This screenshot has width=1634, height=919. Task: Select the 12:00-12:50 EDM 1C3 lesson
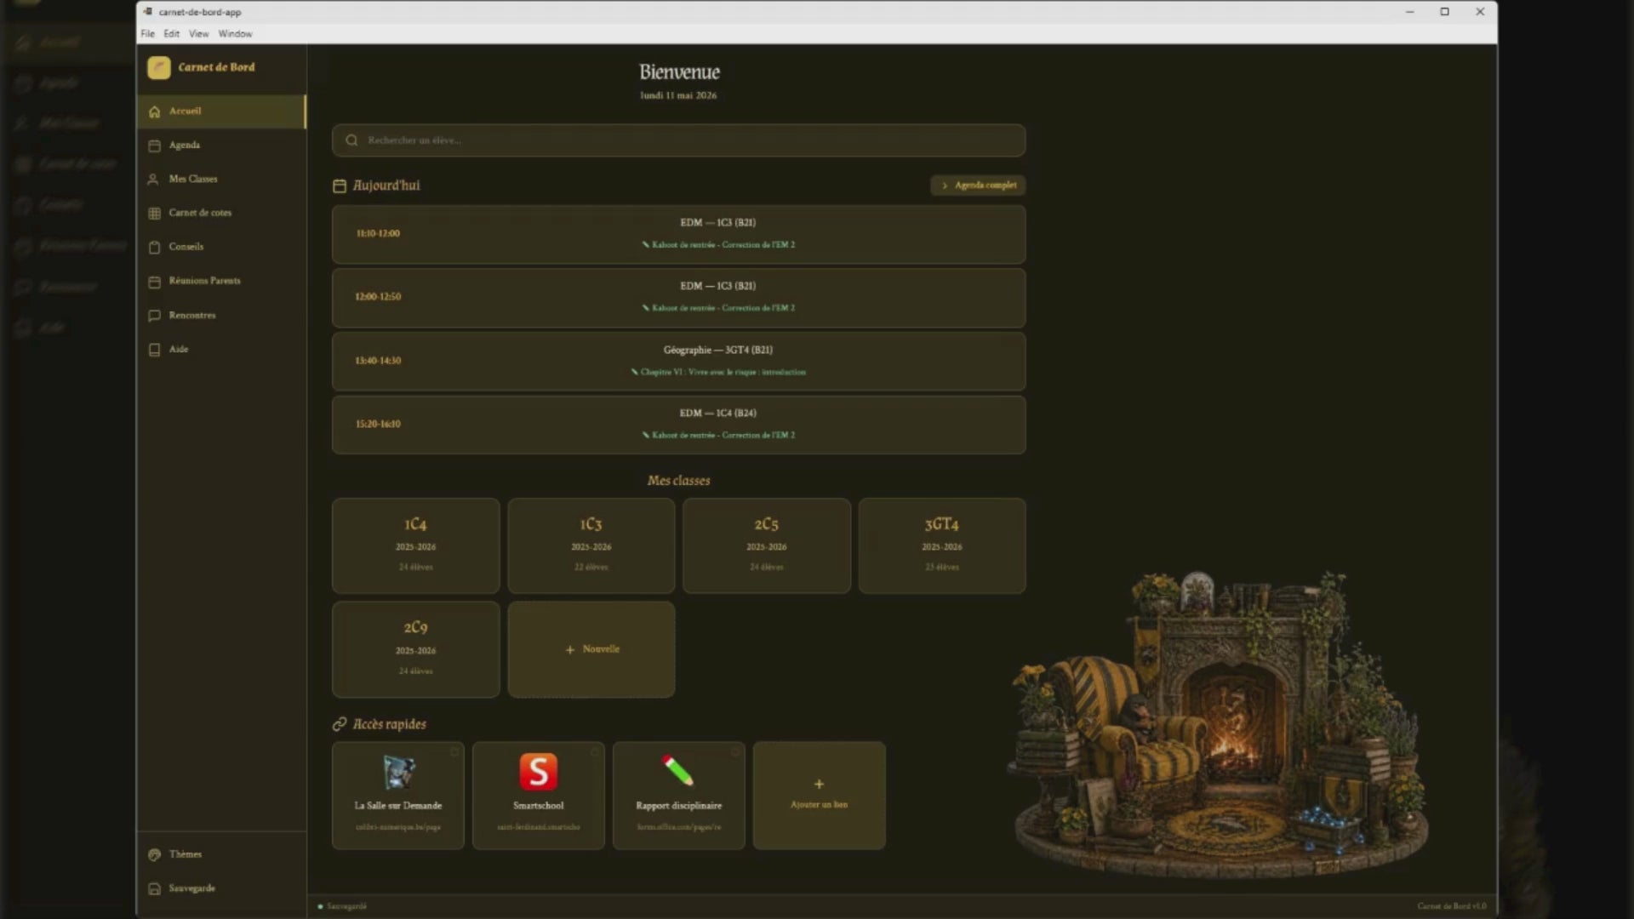pos(678,298)
